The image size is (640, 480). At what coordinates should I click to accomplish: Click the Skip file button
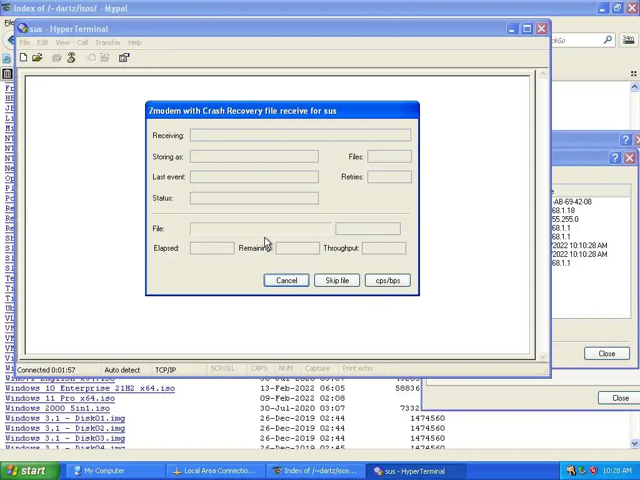pos(337,281)
